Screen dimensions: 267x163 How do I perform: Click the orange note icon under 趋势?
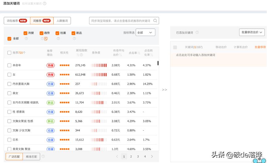coord(46,39)
